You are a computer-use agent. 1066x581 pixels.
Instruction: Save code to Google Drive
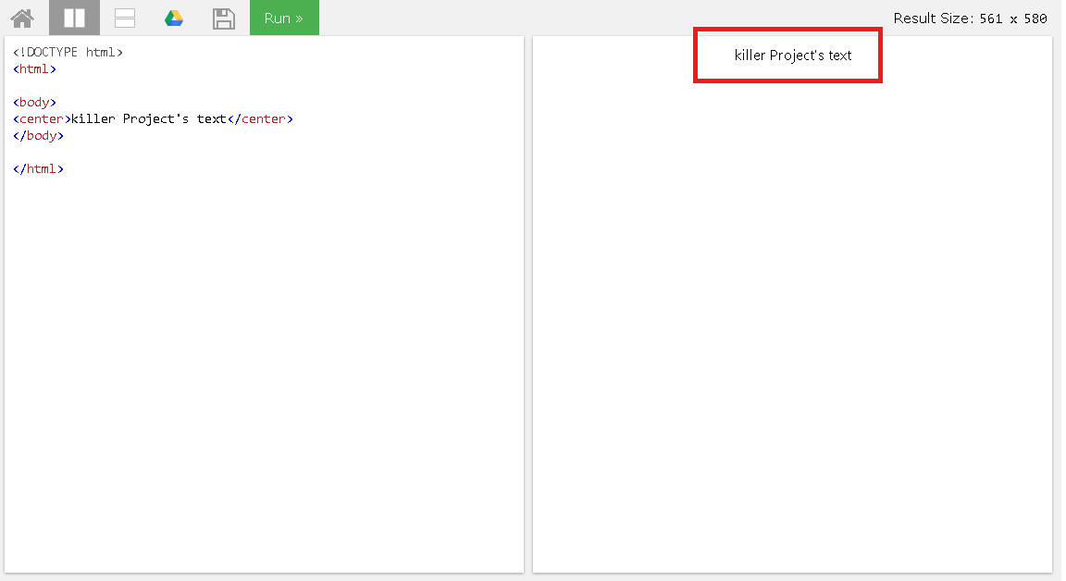(174, 18)
